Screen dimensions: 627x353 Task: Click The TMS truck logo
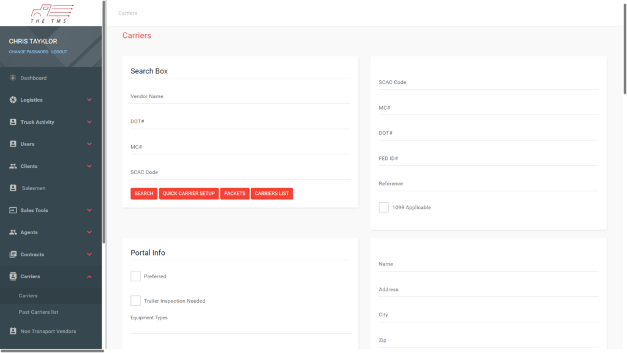click(x=51, y=12)
